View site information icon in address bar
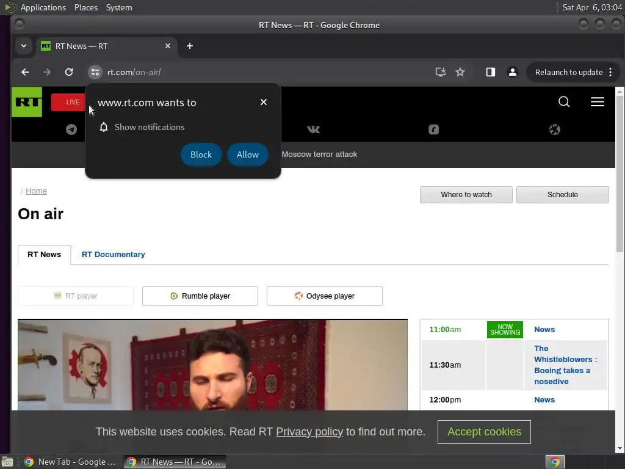 pyautogui.click(x=95, y=72)
